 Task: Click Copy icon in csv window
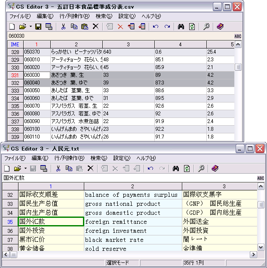pyautogui.click(x=74, y=27)
